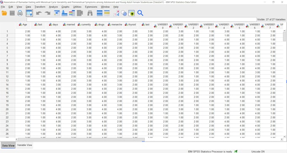Screen dimensions: 287x153
Task: Click Age cell in row 2
Action: (23, 36)
